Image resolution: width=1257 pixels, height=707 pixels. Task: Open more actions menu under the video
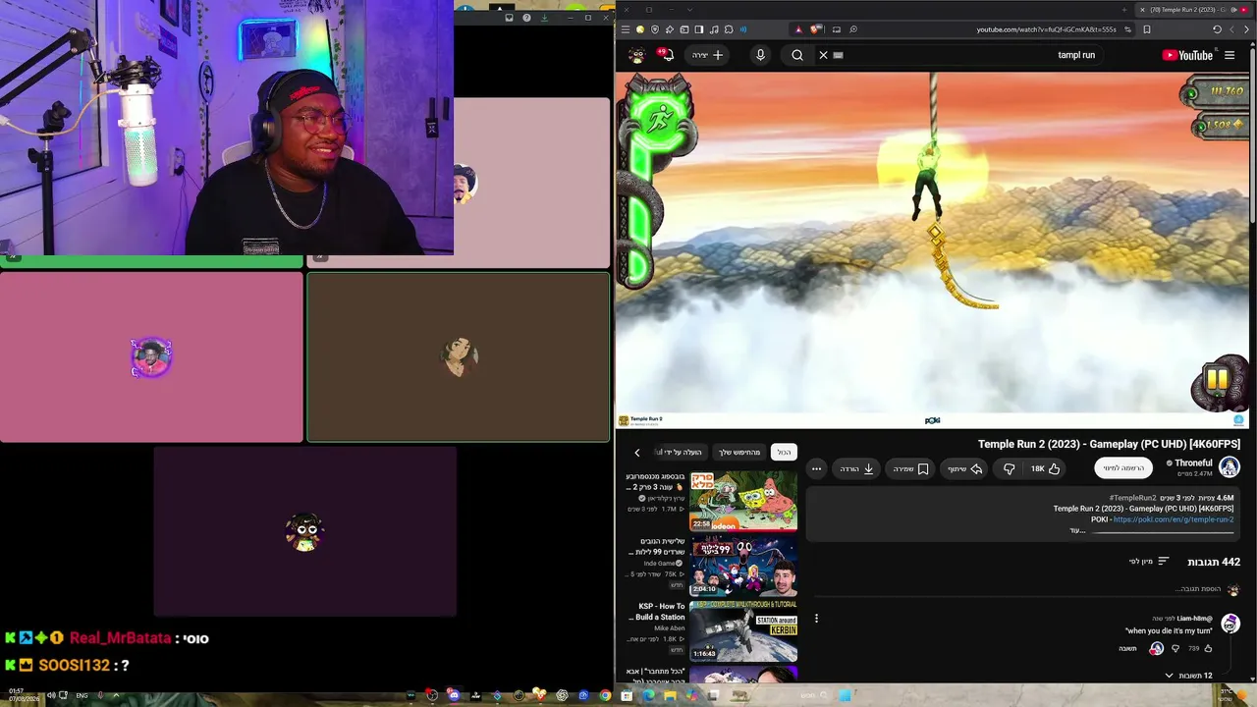tap(816, 468)
